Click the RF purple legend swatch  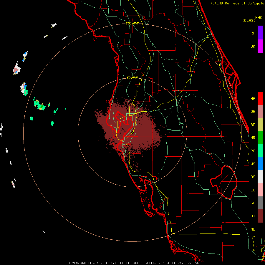(260, 33)
